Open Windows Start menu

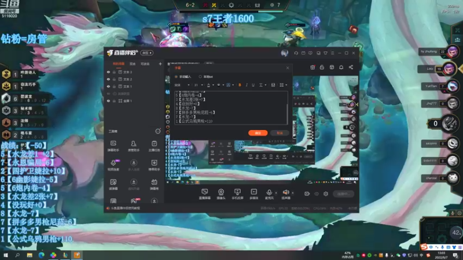[6, 255]
